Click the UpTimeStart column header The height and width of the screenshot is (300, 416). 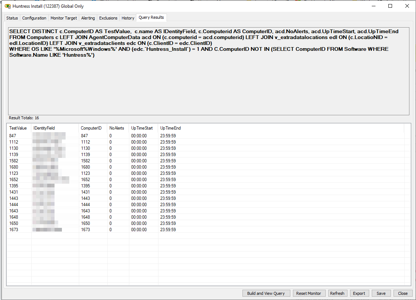[x=144, y=128]
